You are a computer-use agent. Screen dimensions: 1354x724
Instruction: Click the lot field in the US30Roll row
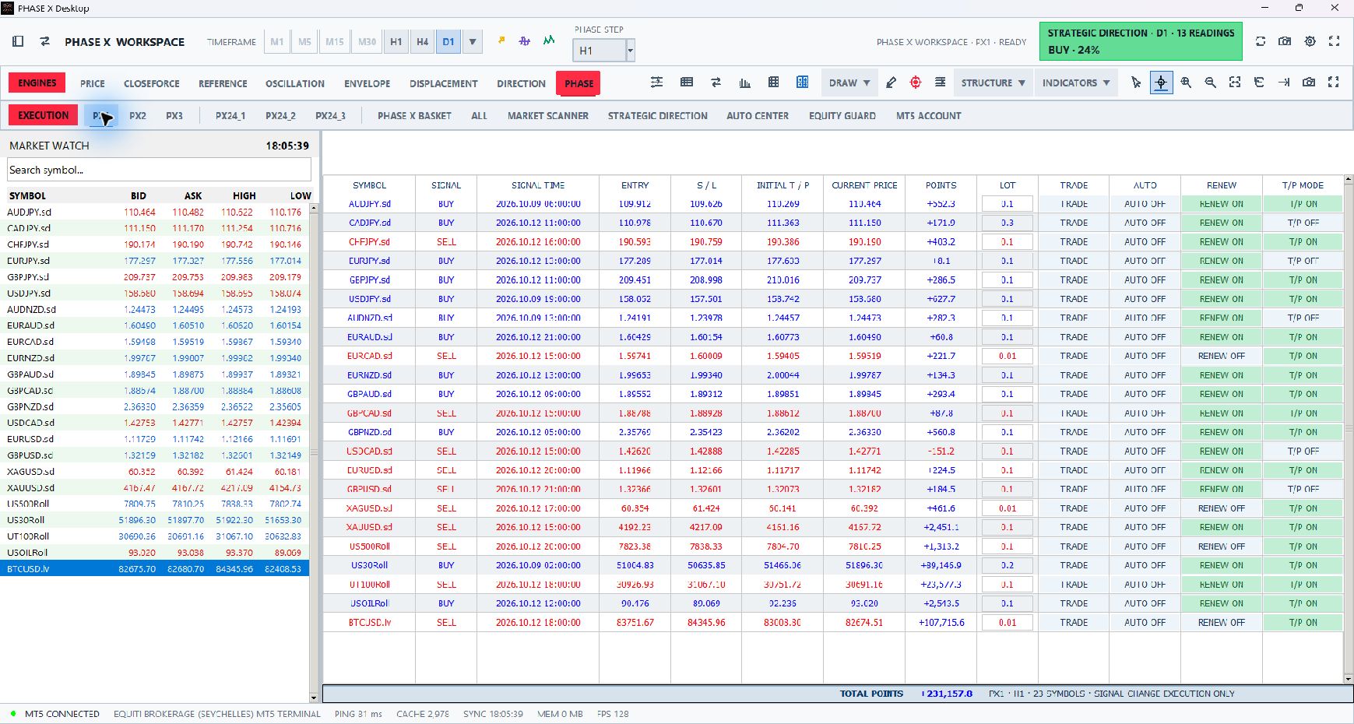click(1008, 565)
